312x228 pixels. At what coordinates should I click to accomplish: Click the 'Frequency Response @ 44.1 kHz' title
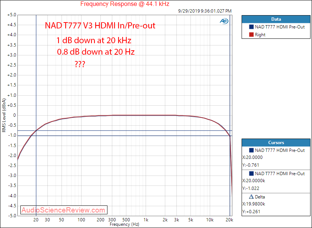click(125, 4)
